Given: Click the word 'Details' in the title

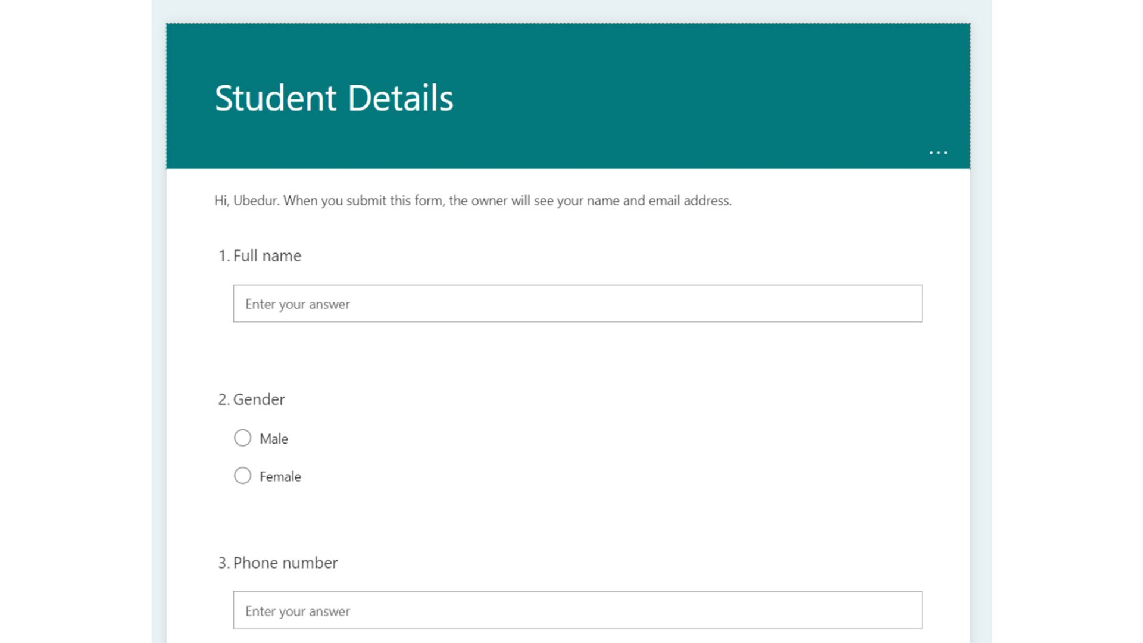Looking at the screenshot, I should 400,98.
